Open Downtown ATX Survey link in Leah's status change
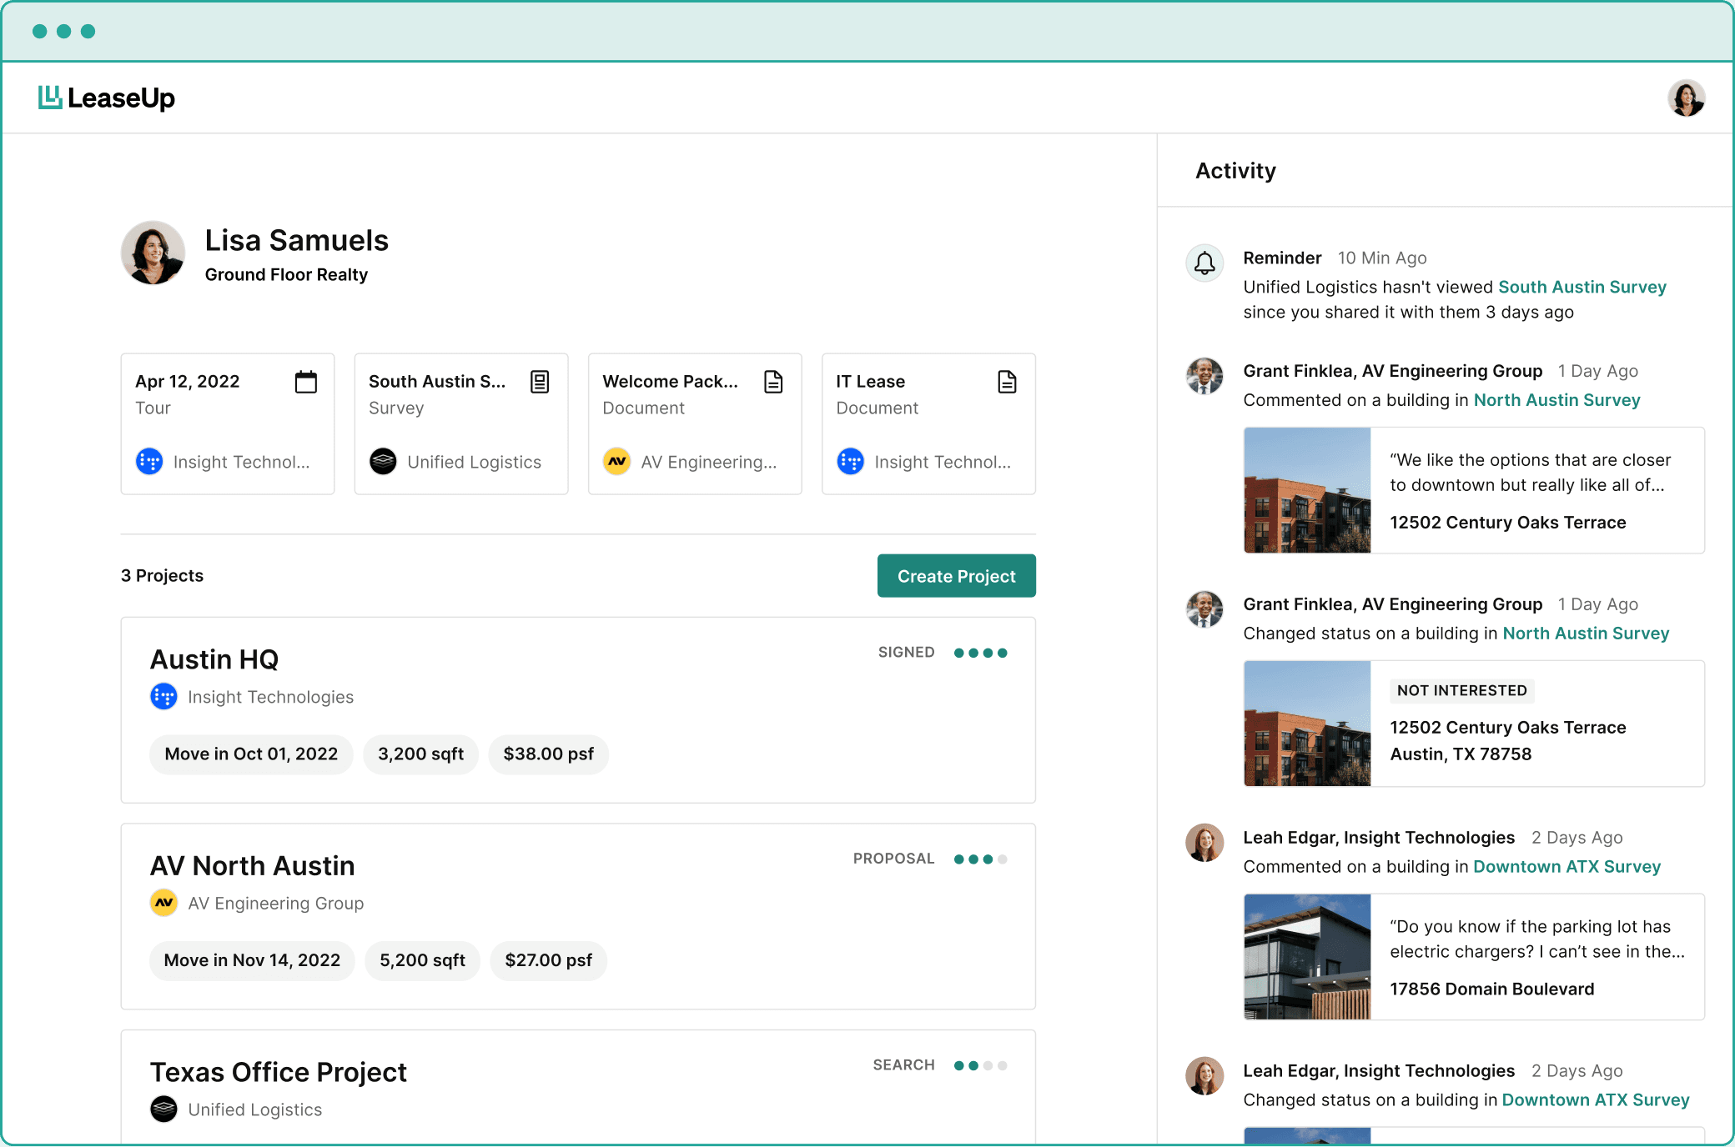Screen dimensions: 1735x1147 pyautogui.click(x=1596, y=1100)
